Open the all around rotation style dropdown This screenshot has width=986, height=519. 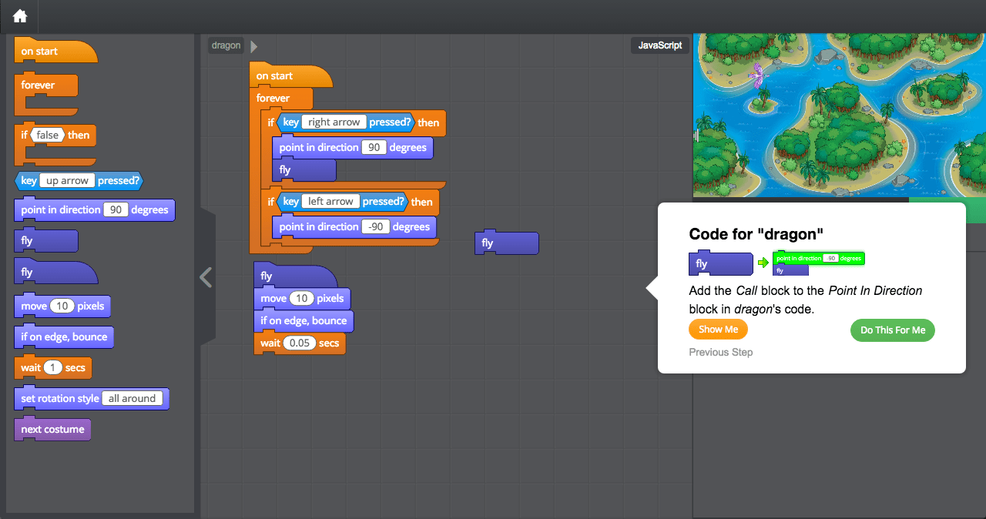[132, 399]
